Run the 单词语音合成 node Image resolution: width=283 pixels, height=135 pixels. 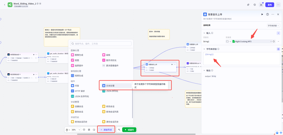pyautogui.click(x=34, y=54)
